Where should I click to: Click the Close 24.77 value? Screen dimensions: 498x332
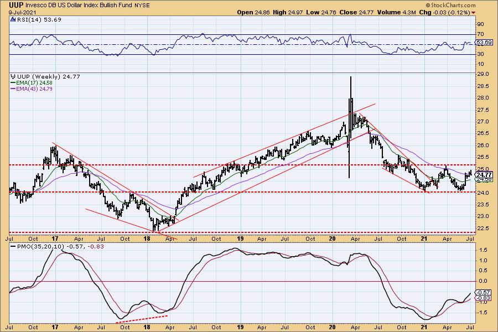tap(357, 12)
